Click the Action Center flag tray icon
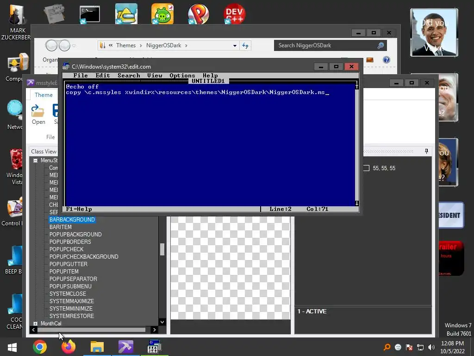 point(409,347)
